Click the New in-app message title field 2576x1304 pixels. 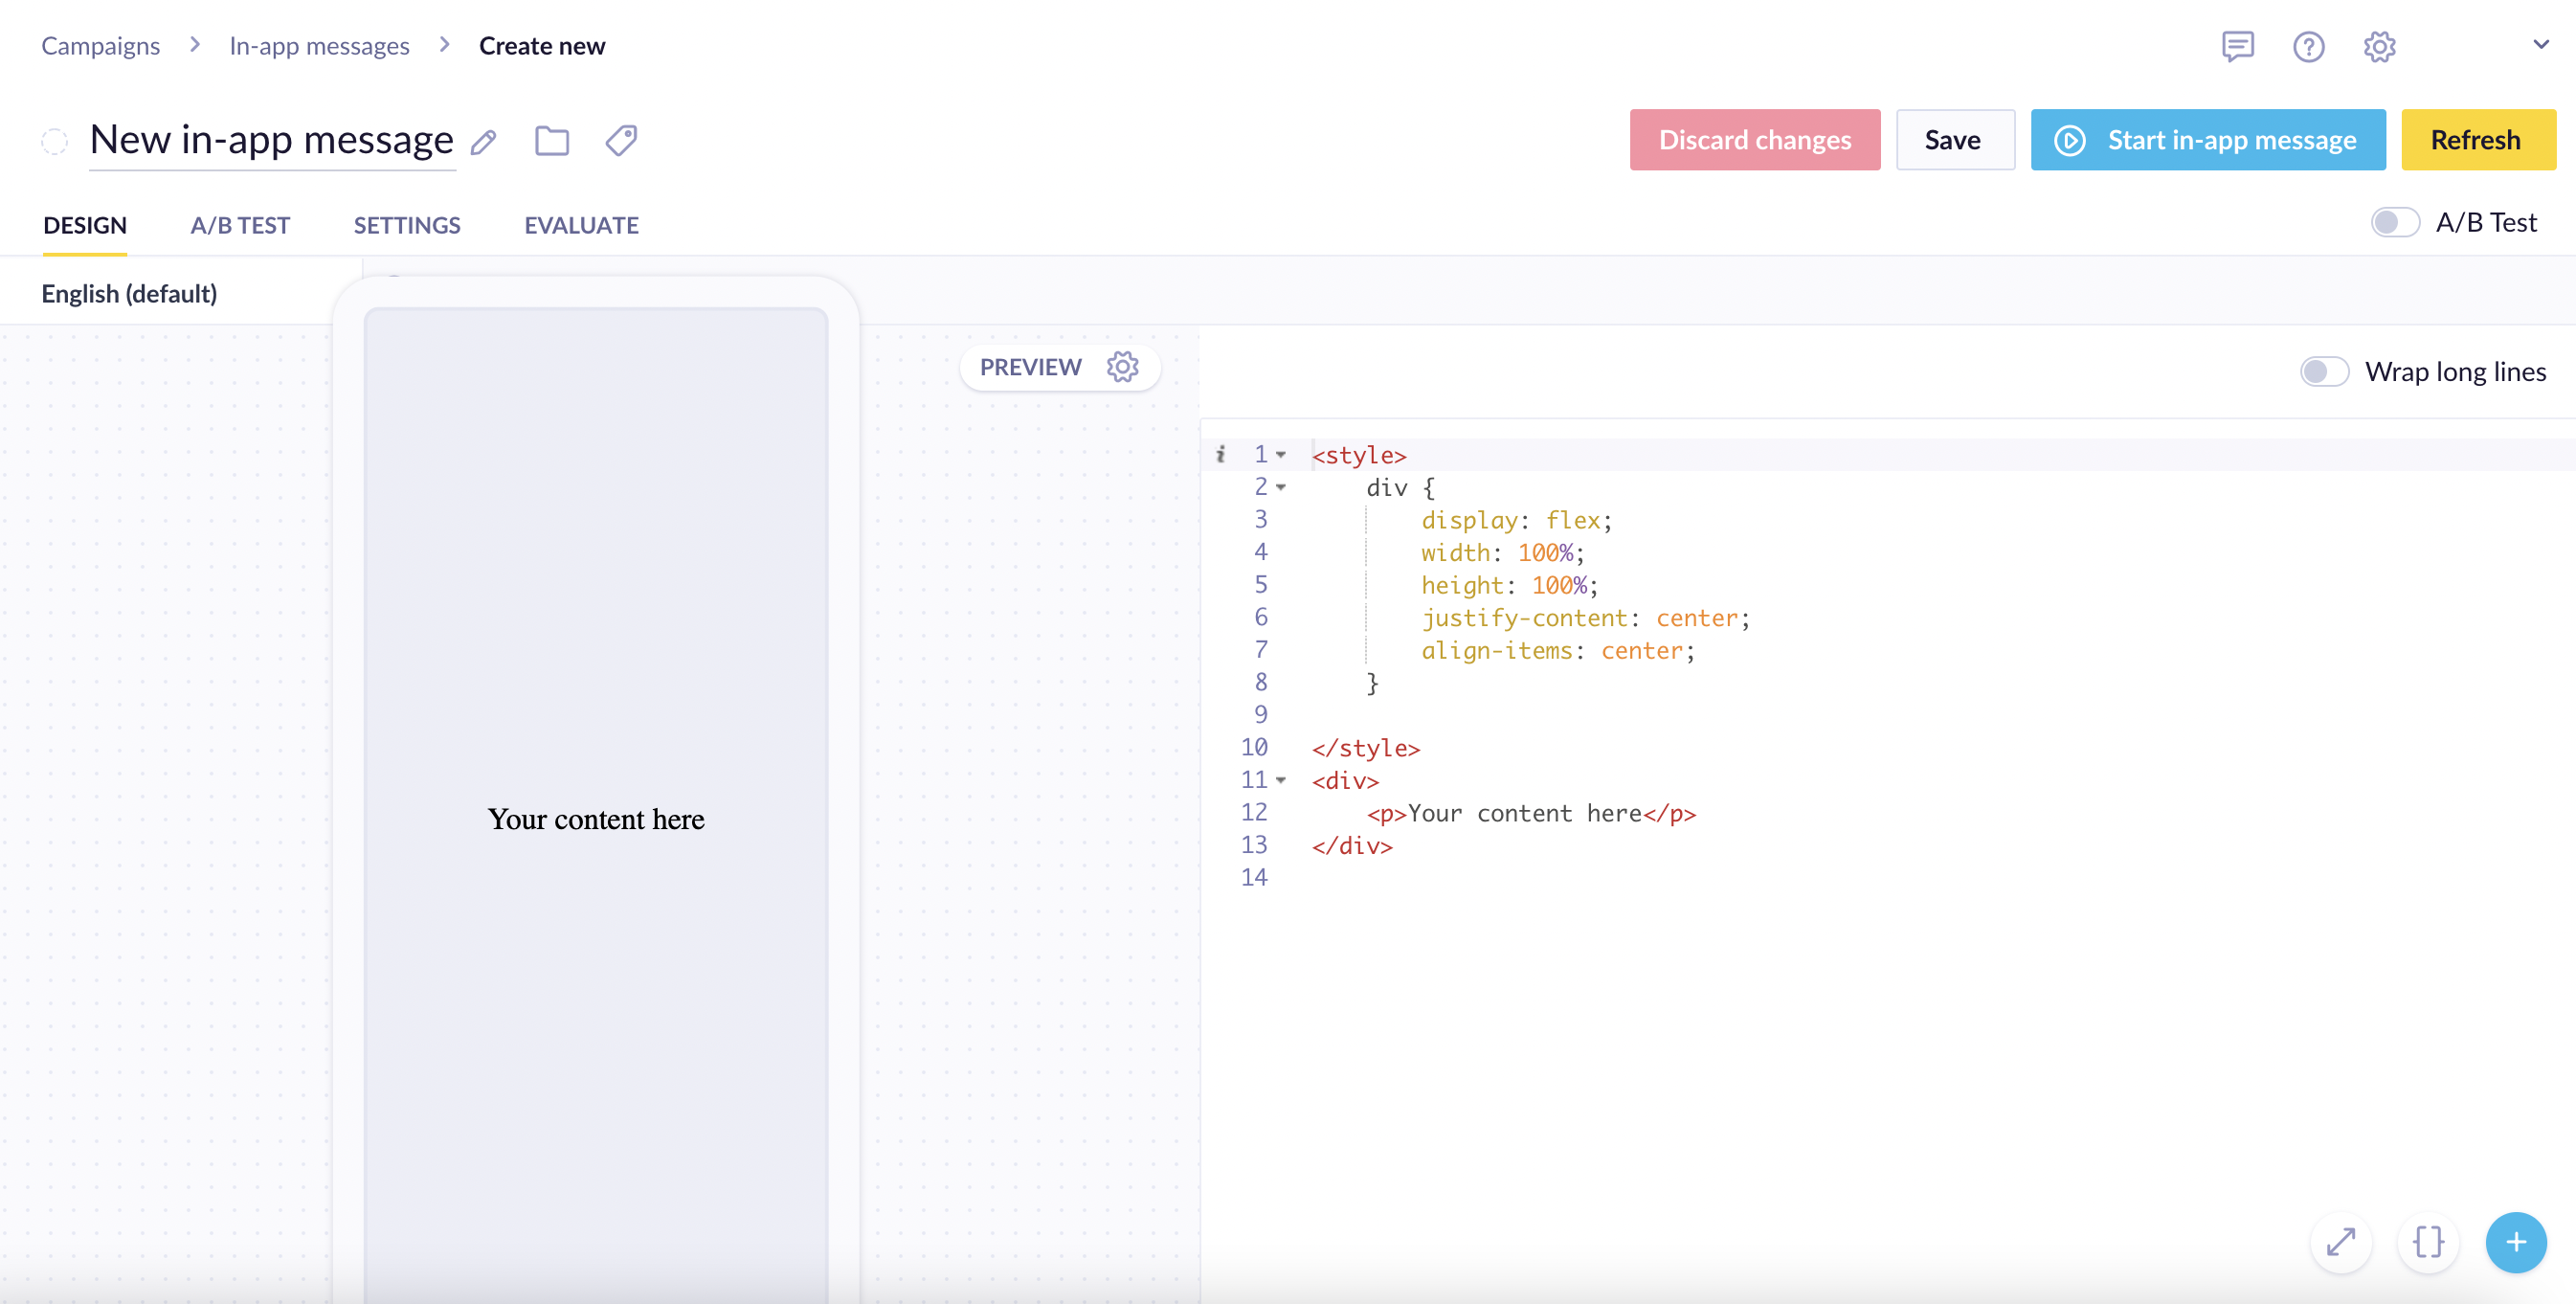point(271,140)
